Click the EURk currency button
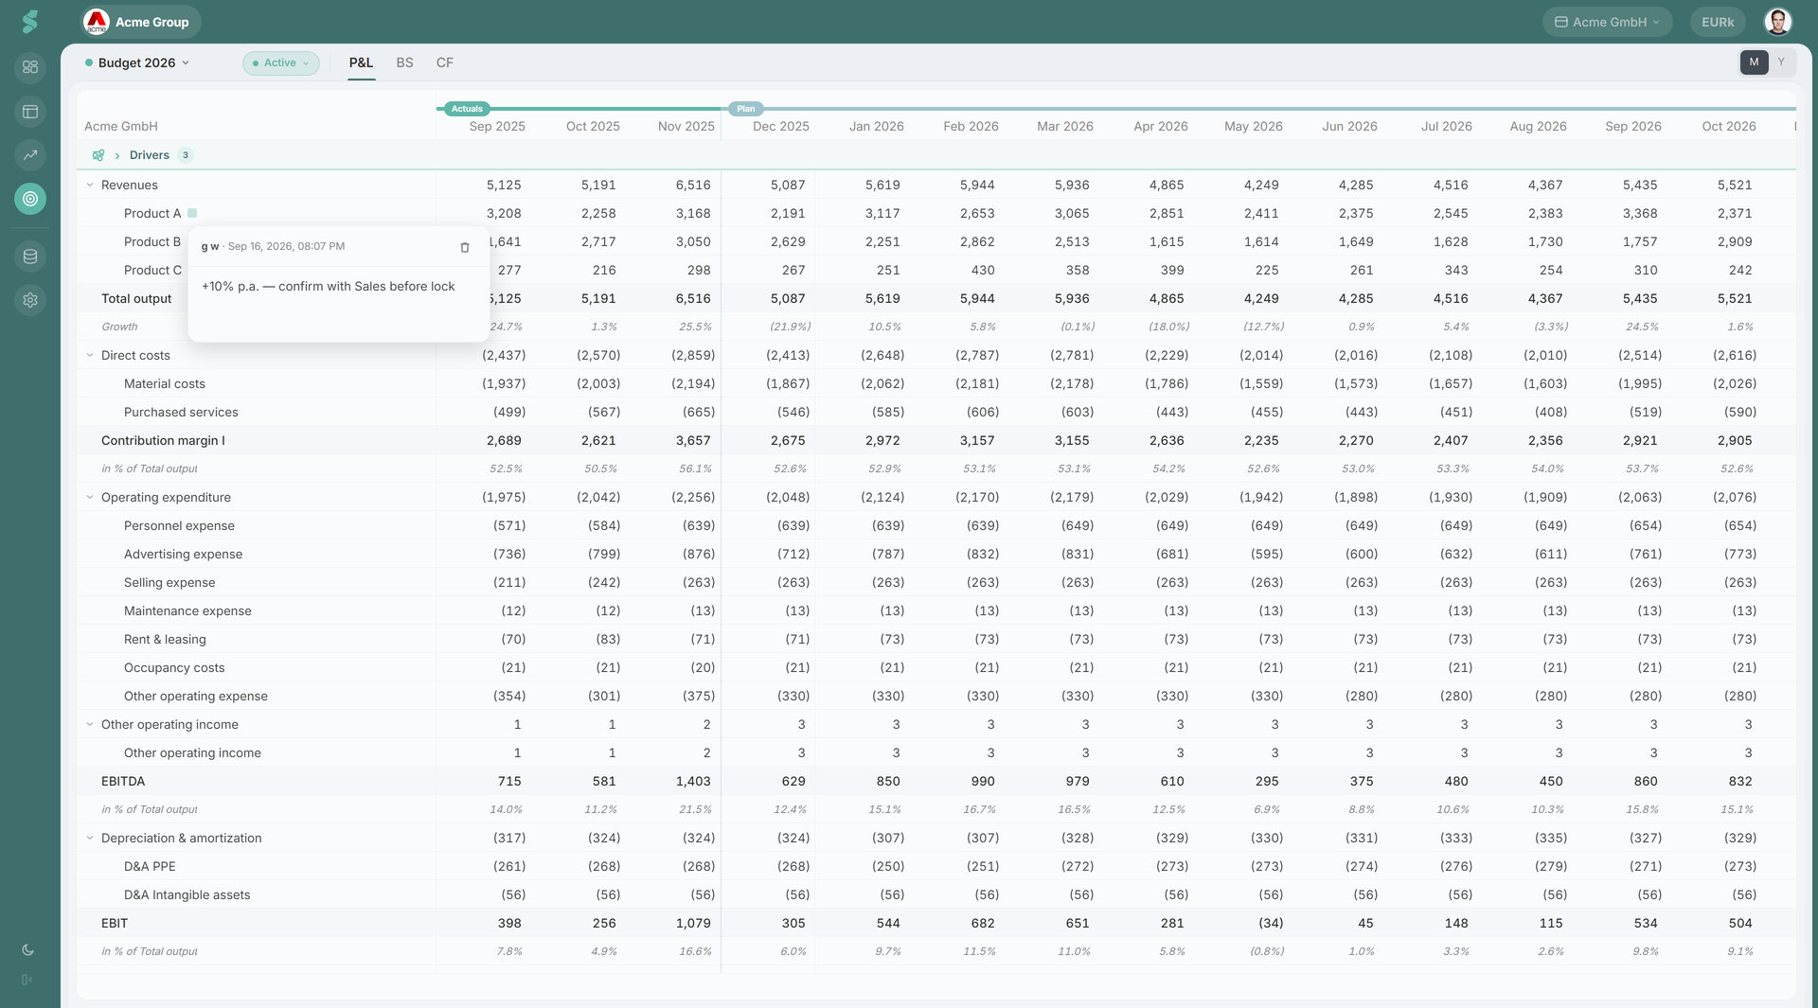 tap(1718, 22)
